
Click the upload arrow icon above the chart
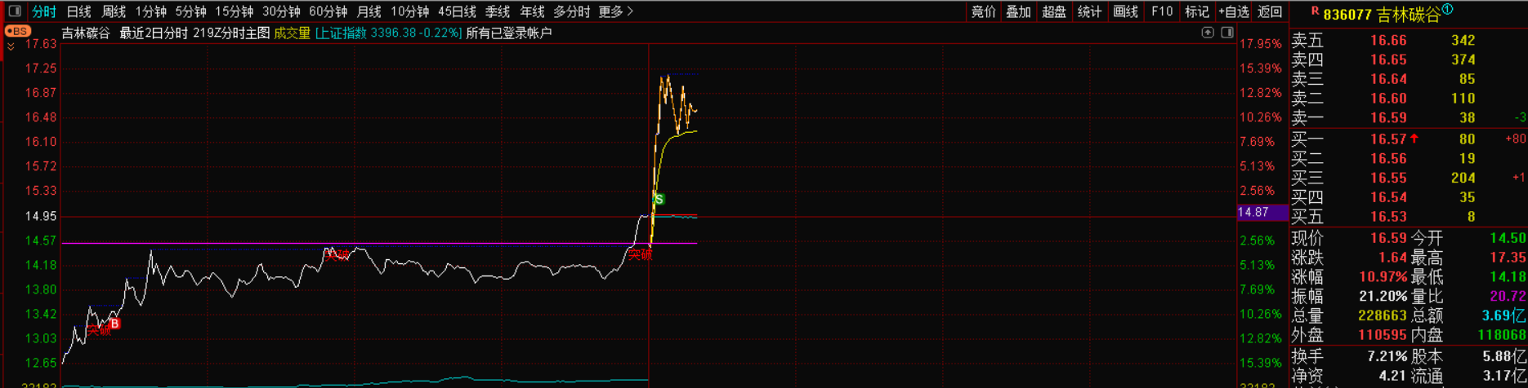click(1208, 33)
